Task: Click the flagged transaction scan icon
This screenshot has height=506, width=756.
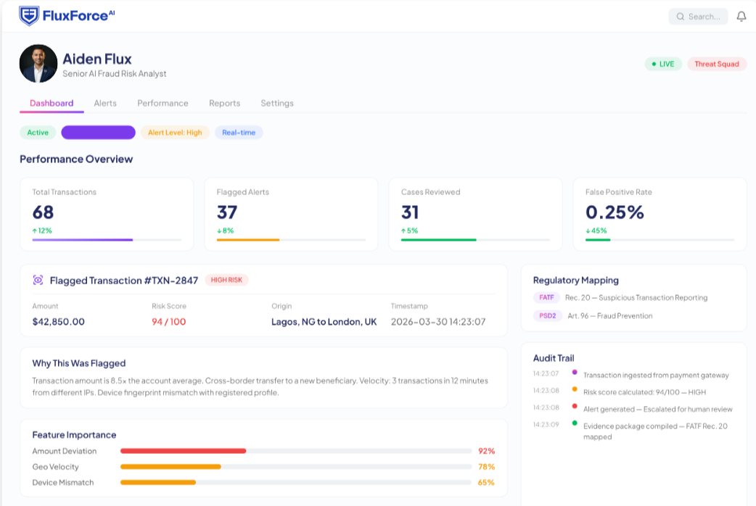Action: coord(38,280)
